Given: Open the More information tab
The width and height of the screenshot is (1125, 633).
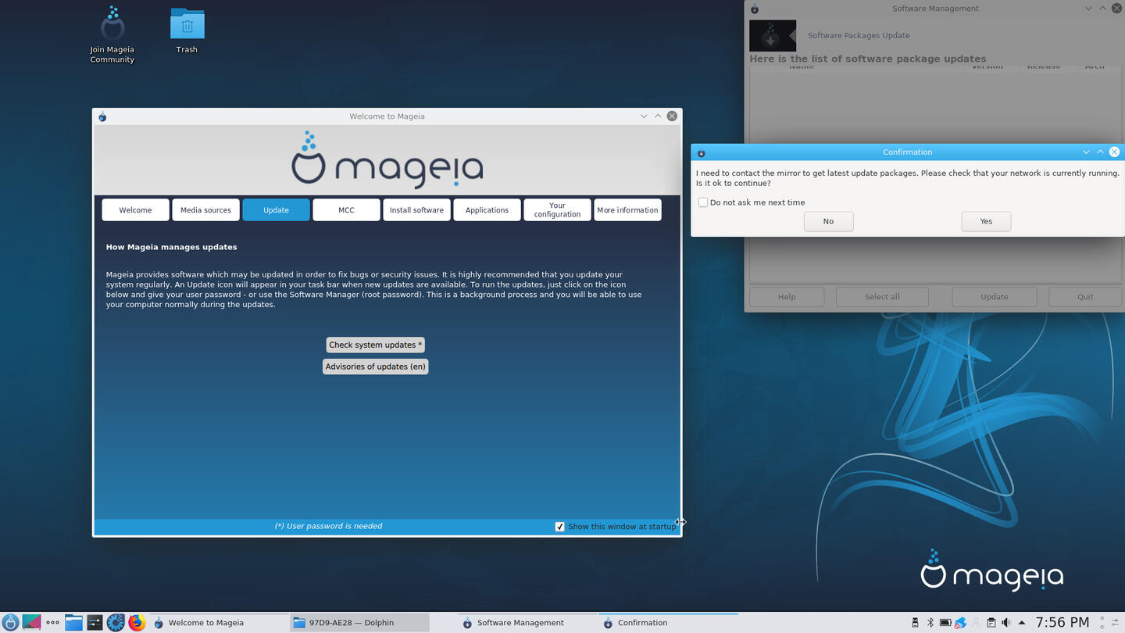Looking at the screenshot, I should click(x=627, y=210).
